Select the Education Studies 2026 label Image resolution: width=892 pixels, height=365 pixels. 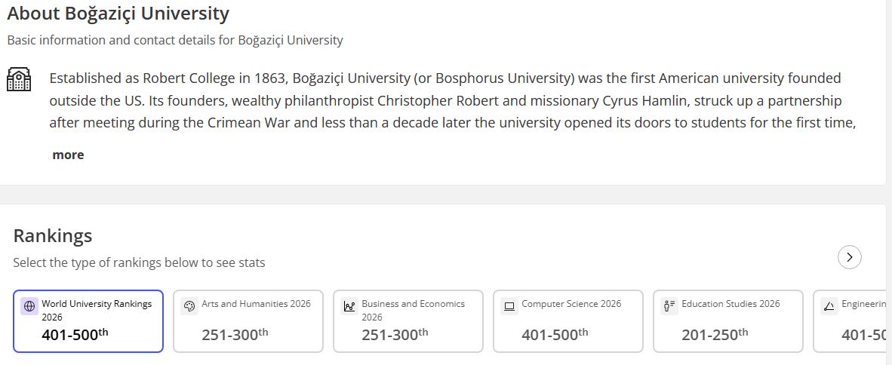tap(731, 304)
